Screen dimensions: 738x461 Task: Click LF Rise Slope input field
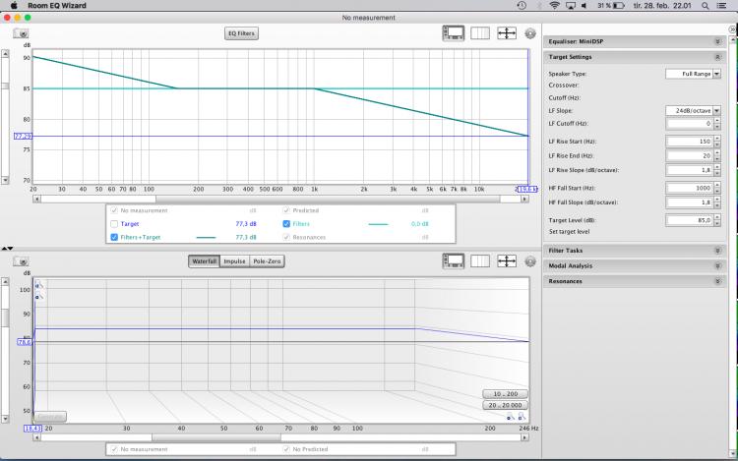(x=690, y=170)
